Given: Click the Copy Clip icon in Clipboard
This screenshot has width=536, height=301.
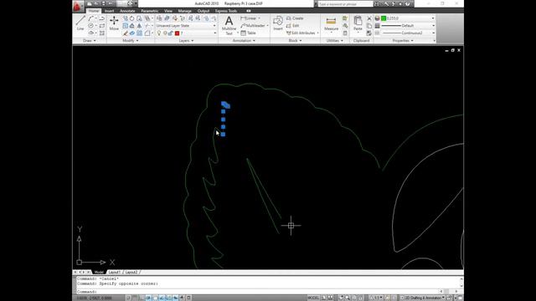Looking at the screenshot, I should click(x=369, y=26).
